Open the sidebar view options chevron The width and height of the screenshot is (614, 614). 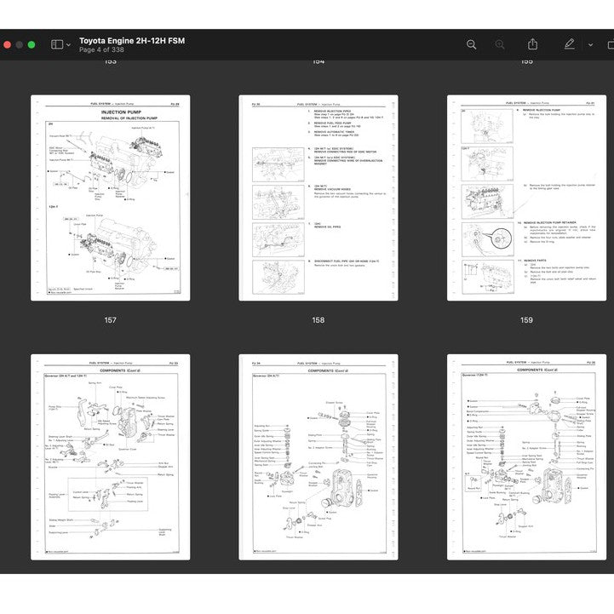tap(68, 44)
